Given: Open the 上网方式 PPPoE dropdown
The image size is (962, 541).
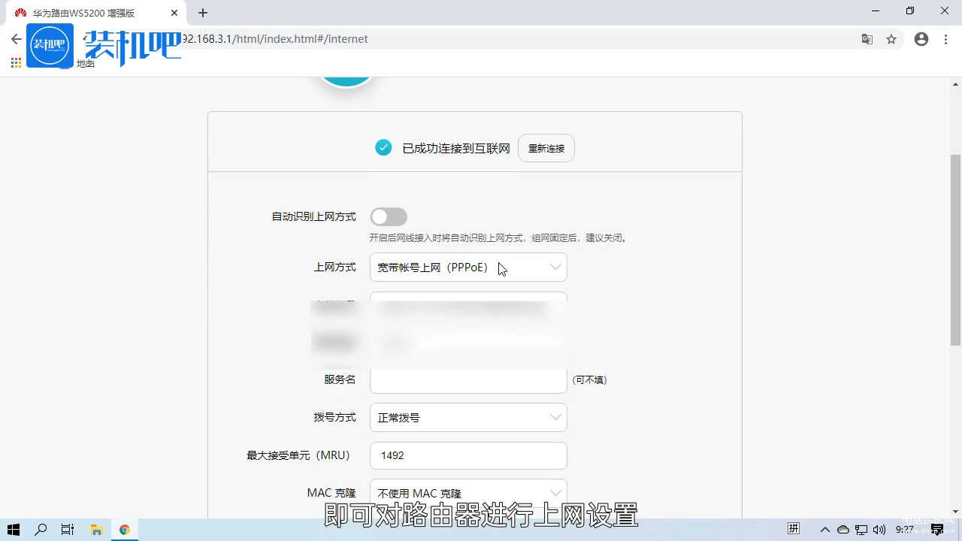Looking at the screenshot, I should pos(468,267).
